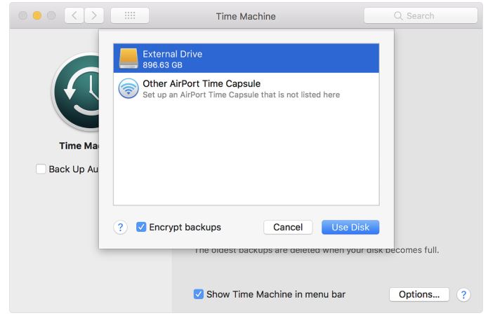Viewport: 488px width, 318px height.
Task: Uncheck Encrypt backups
Action: tap(141, 227)
